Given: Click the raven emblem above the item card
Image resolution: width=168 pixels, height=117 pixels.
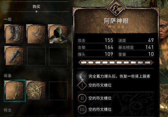Looking at the screenshot, I should coord(116,8).
